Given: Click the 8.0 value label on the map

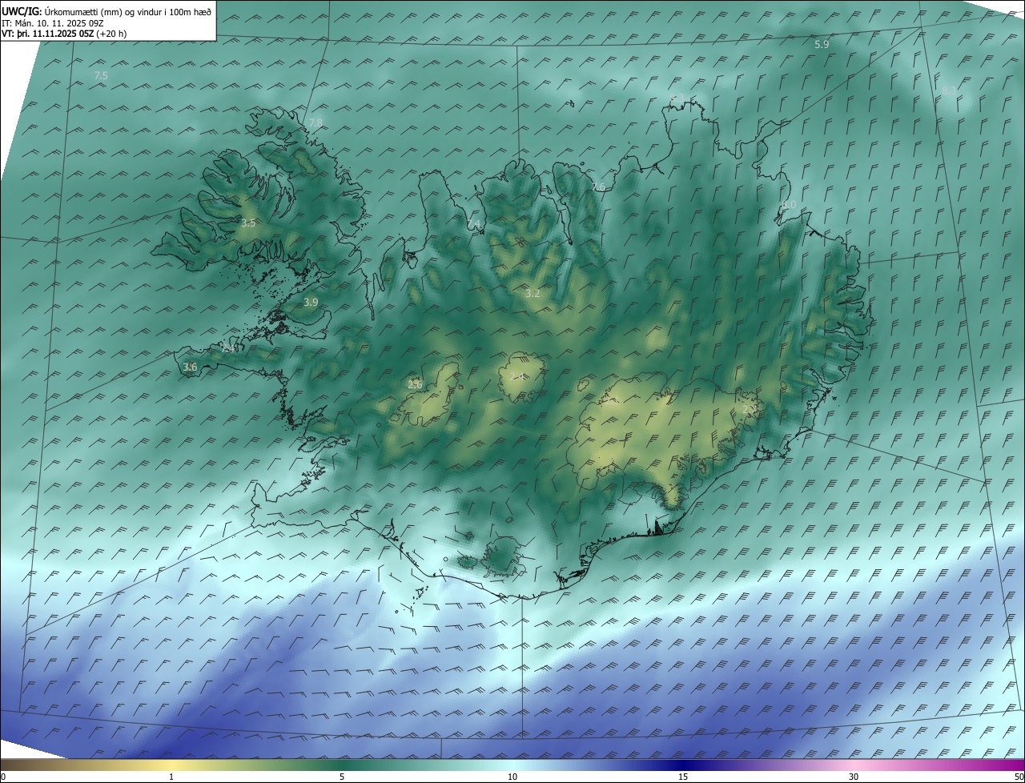Looking at the screenshot, I should click(x=789, y=205).
